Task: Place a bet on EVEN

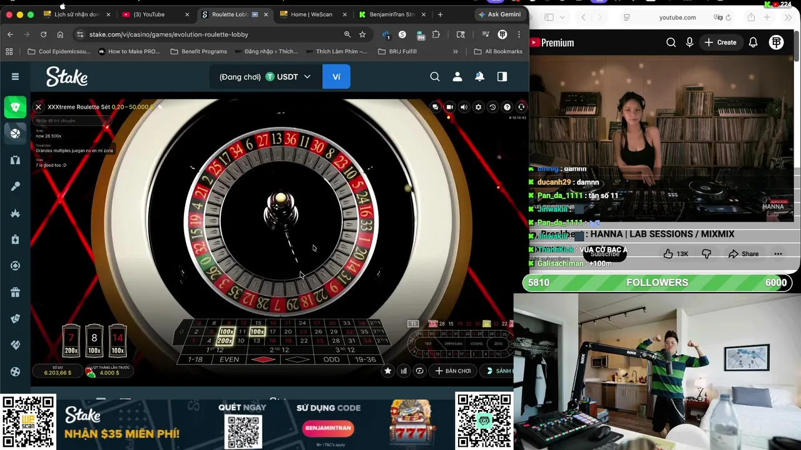Action: pos(229,359)
